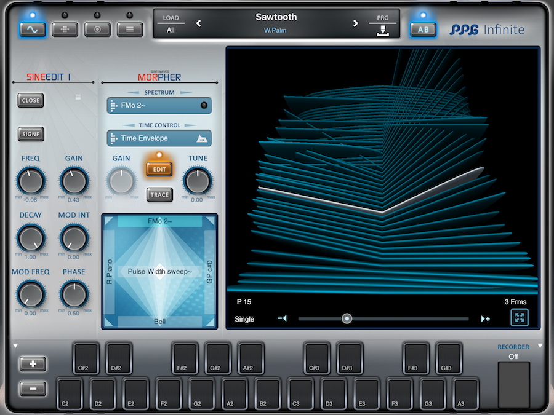
Task: Open LOAD All preset filter
Action: tap(171, 24)
